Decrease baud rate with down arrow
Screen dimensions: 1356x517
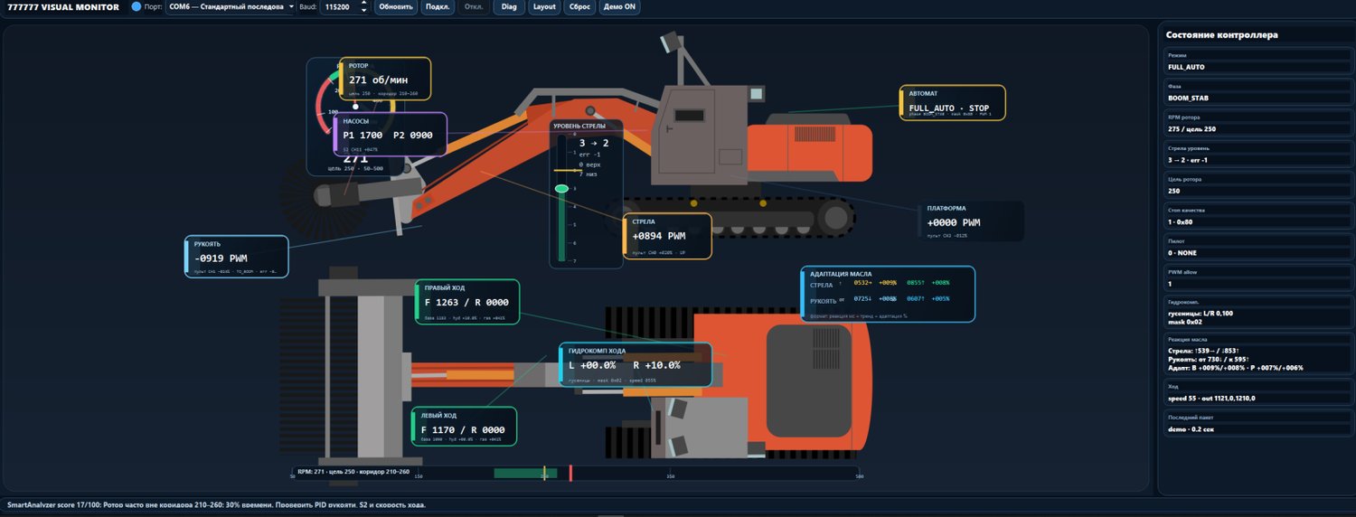pyautogui.click(x=363, y=11)
